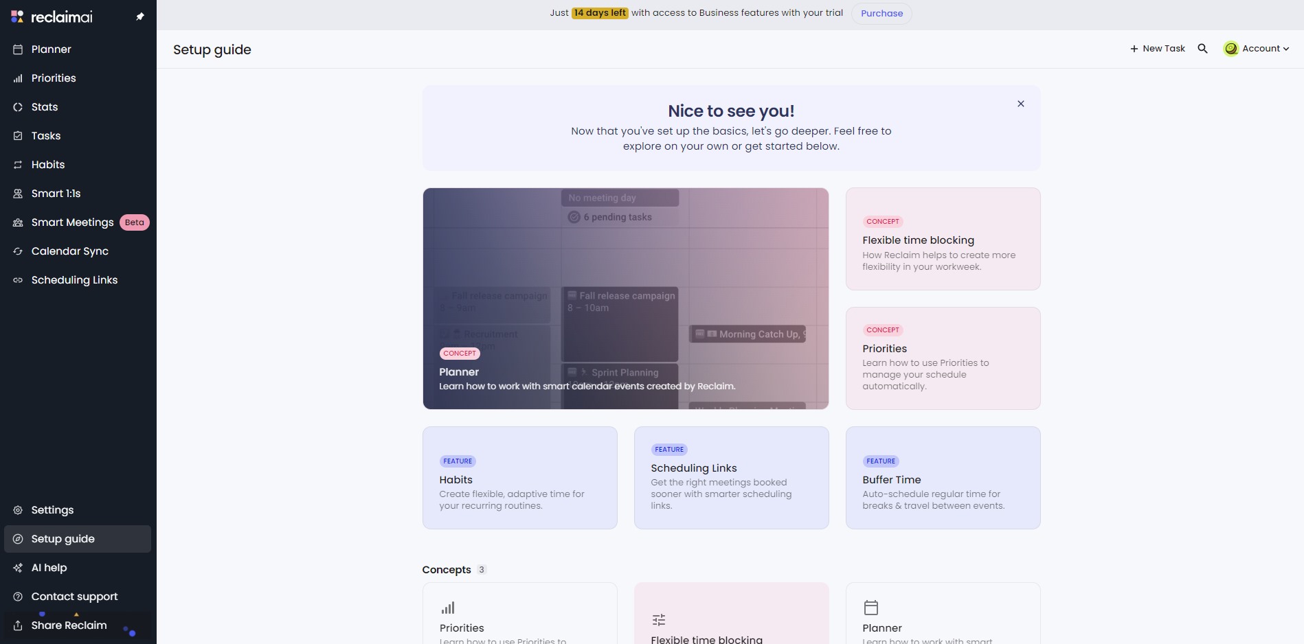Click the Stats icon in sidebar
Image resolution: width=1304 pixels, height=644 pixels.
pos(18,107)
